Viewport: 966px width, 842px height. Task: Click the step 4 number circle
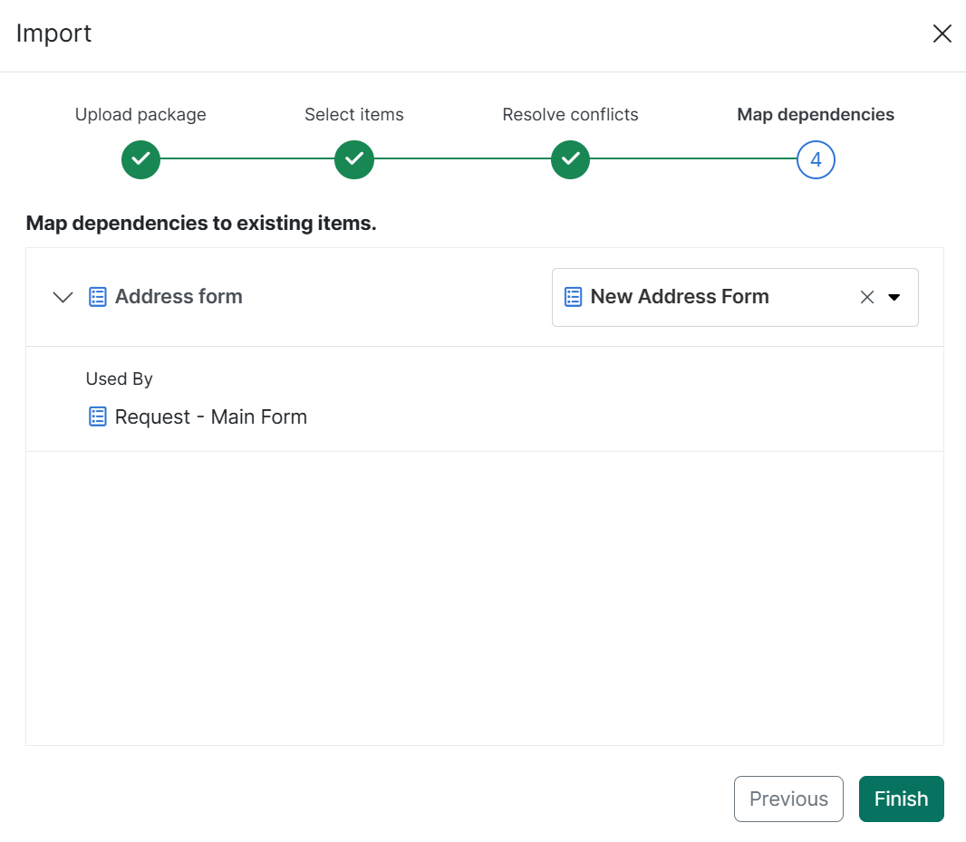(816, 160)
